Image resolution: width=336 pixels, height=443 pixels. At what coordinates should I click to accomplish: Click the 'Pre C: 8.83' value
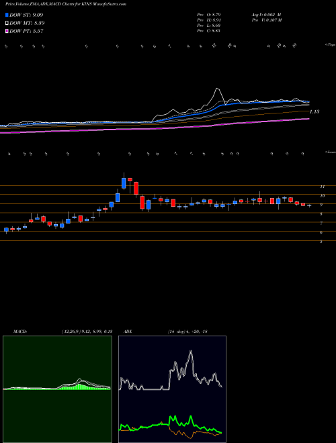(x=209, y=31)
